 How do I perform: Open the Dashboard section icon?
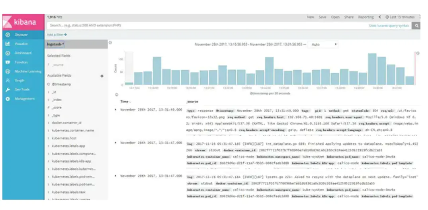tap(8, 53)
